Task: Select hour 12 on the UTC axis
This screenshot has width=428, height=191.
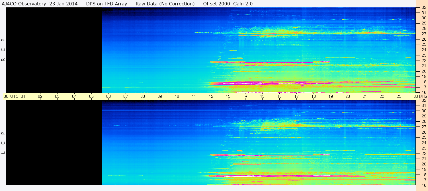Action: [211, 96]
